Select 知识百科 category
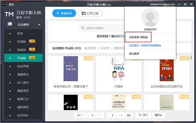Image resolution: width=196 pixels, height=123 pixels. point(24,115)
